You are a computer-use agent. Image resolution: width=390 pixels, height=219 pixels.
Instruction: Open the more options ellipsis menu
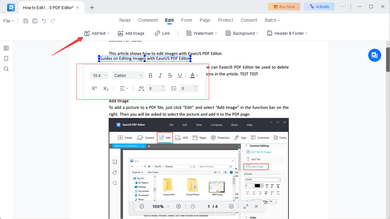click(343, 6)
